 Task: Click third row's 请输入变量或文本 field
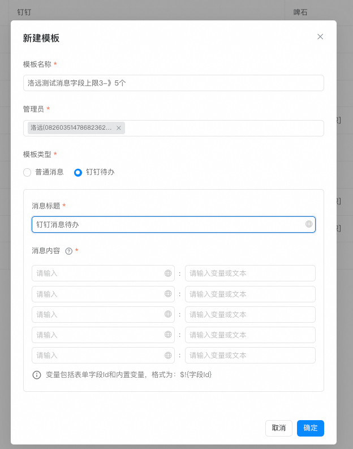250,314
